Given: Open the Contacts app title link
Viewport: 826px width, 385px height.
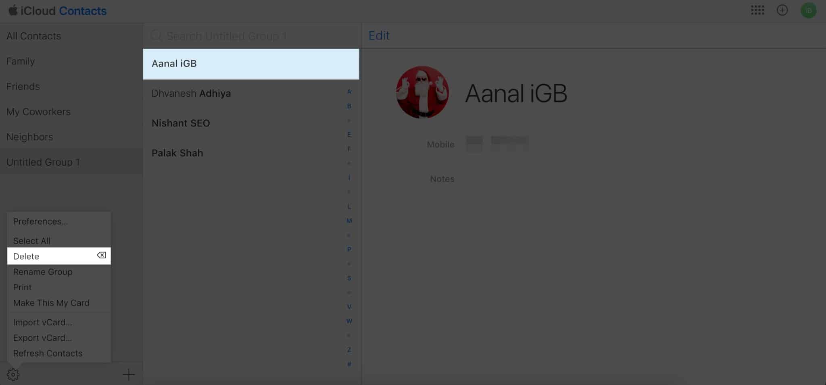Looking at the screenshot, I should coord(83,11).
